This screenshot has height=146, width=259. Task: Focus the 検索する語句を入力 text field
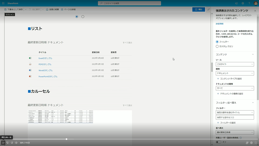coord(235,117)
